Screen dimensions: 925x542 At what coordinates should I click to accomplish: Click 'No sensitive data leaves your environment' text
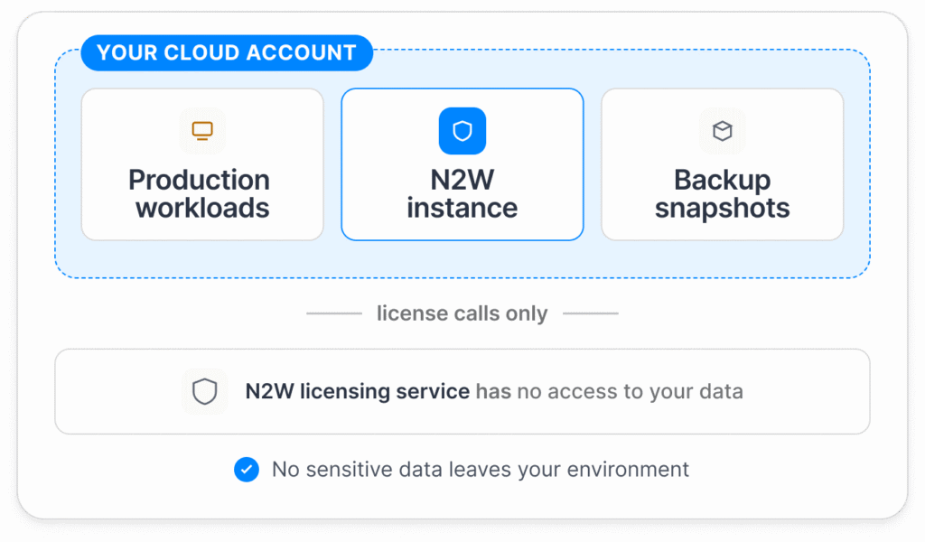tap(481, 470)
